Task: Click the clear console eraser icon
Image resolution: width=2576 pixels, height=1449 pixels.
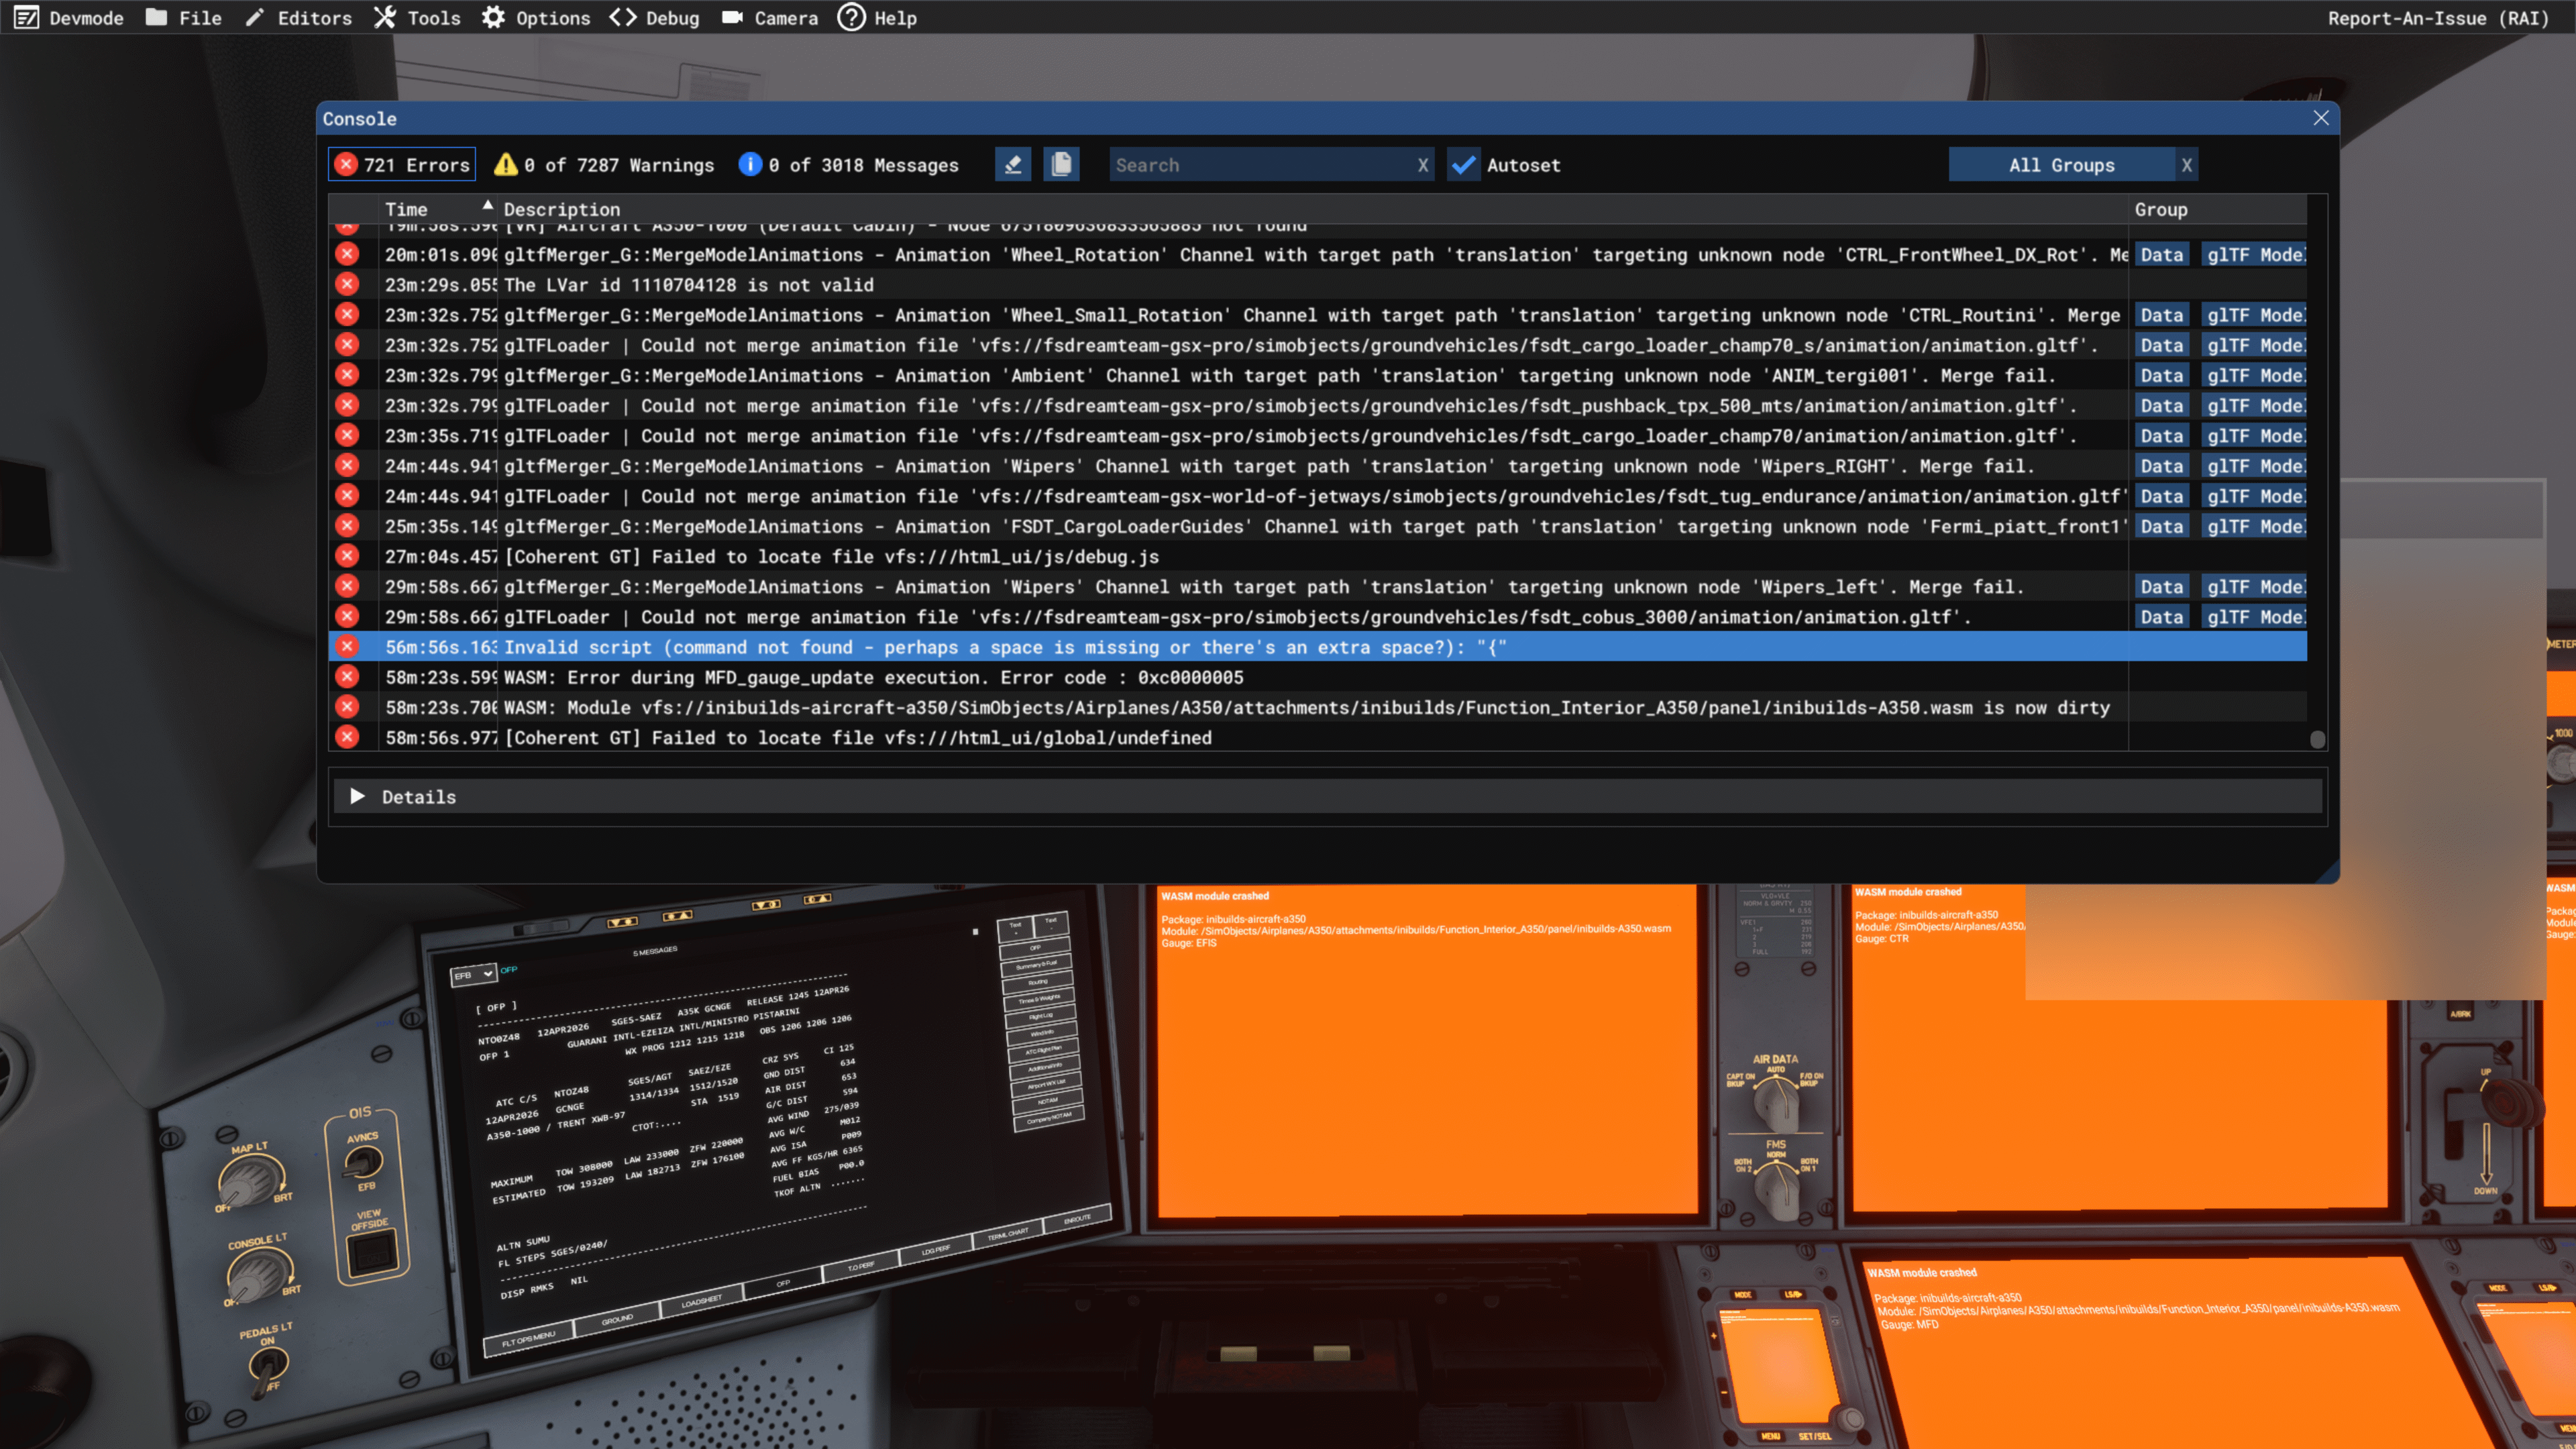Action: [1012, 165]
